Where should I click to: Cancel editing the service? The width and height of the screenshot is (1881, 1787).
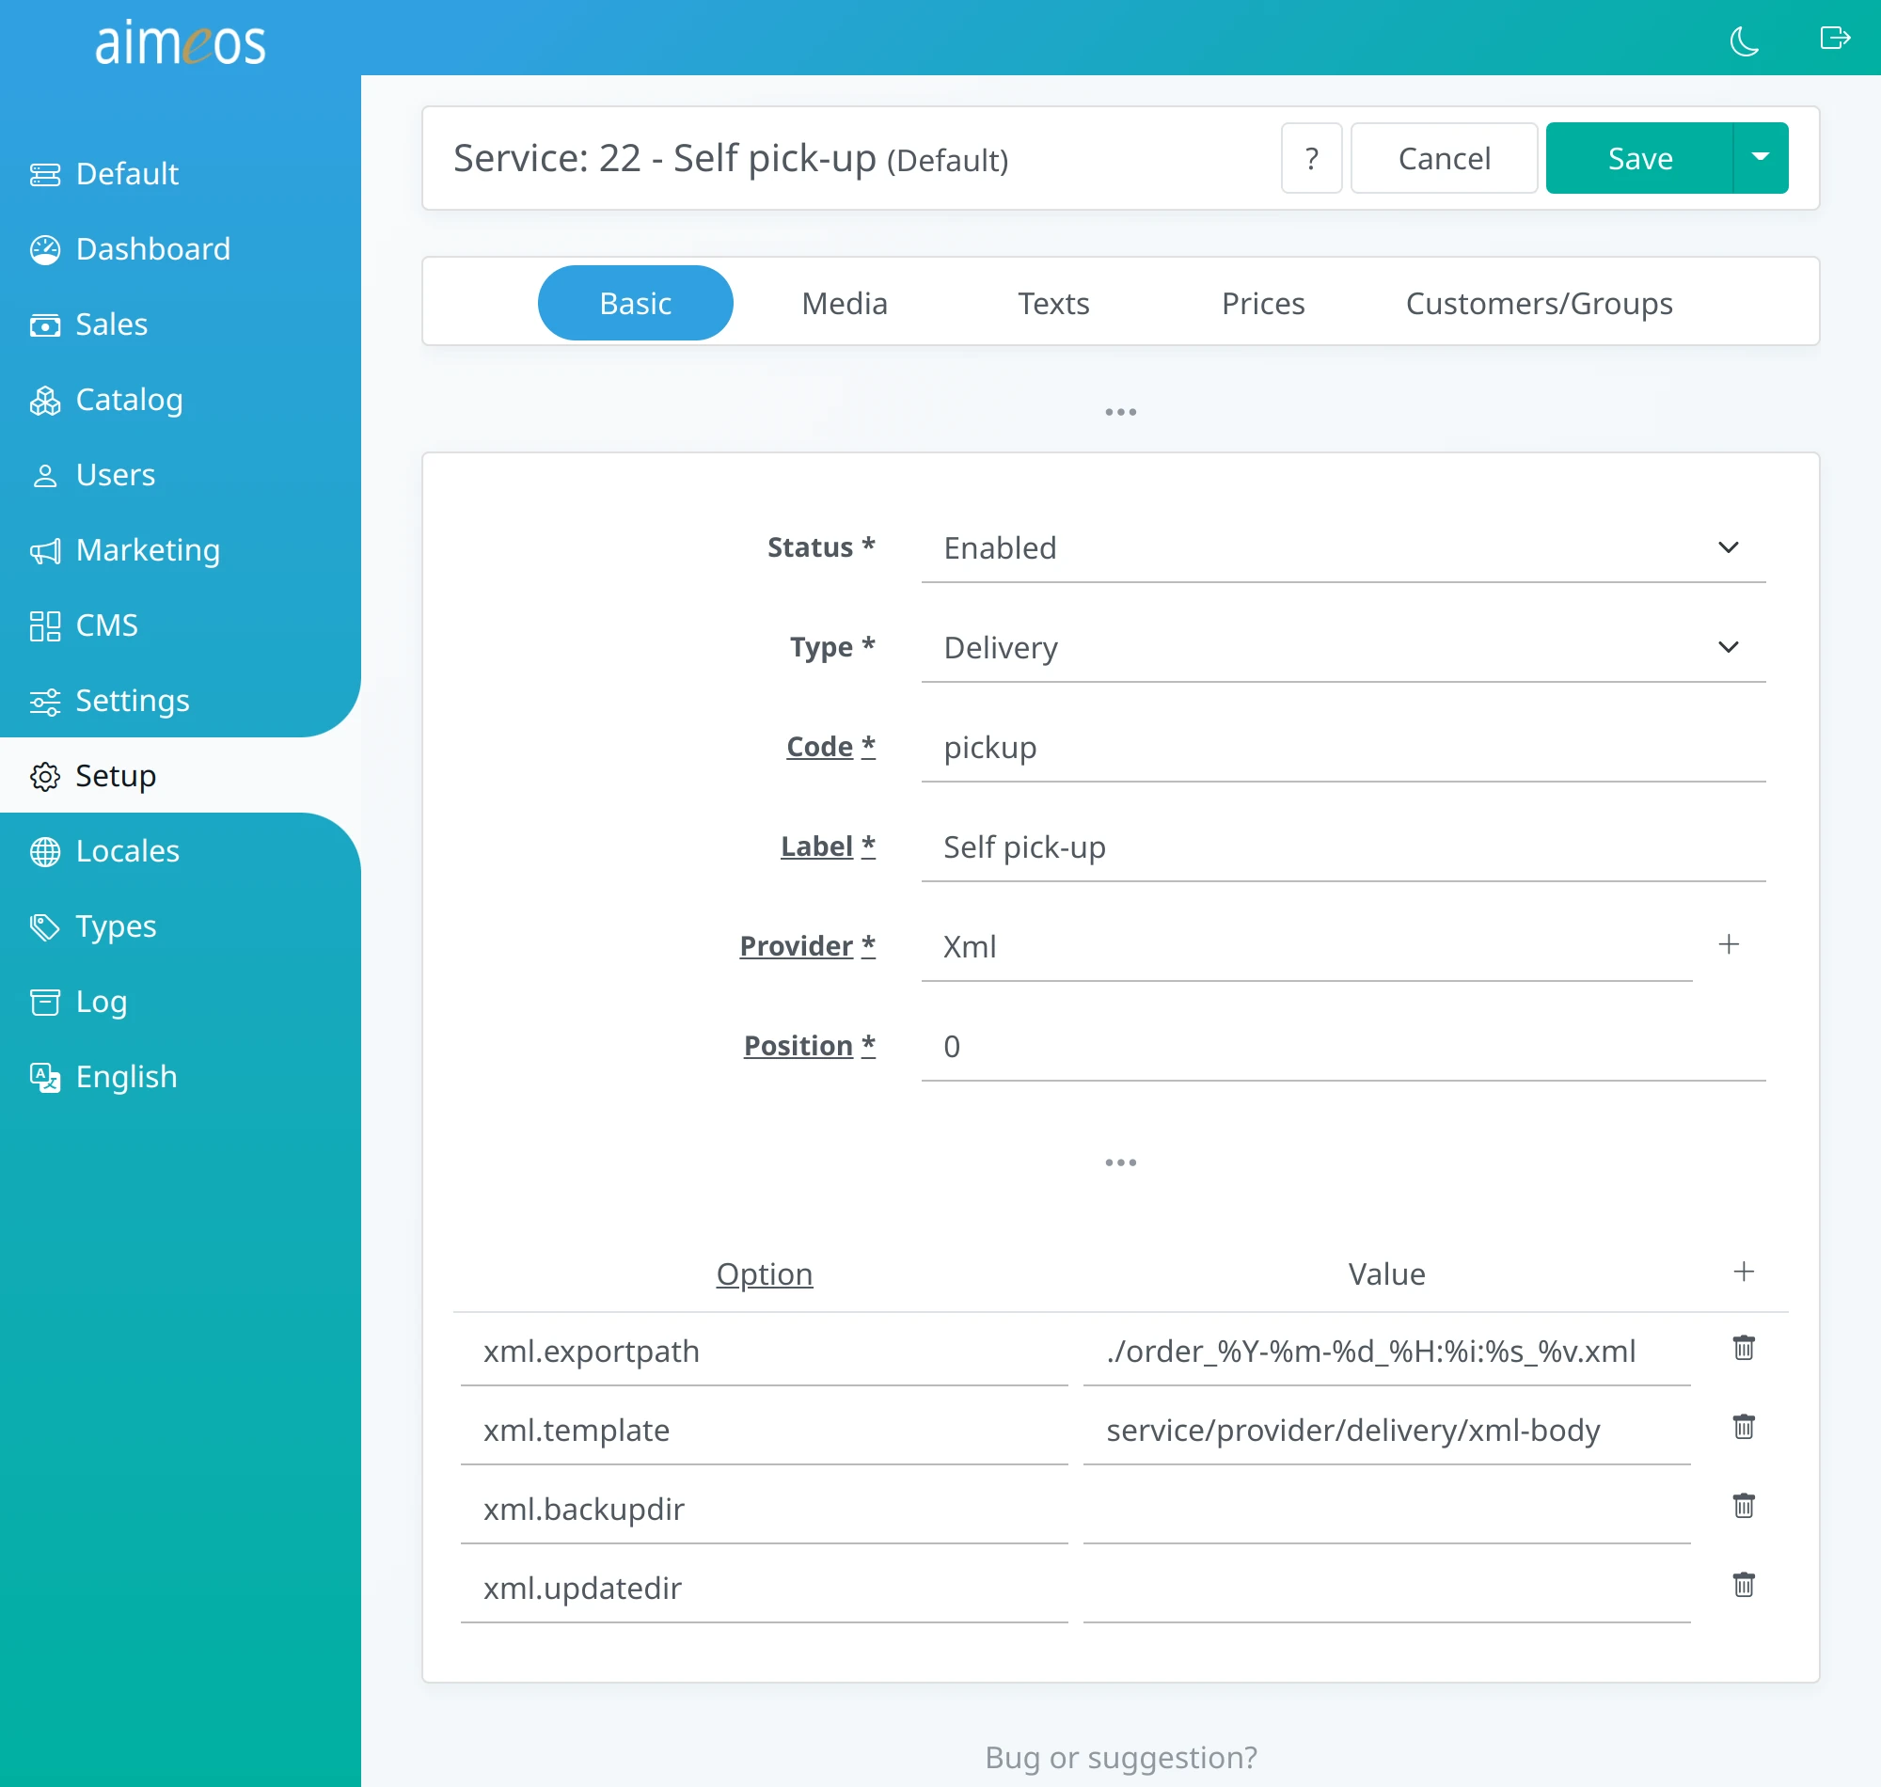[1444, 158]
